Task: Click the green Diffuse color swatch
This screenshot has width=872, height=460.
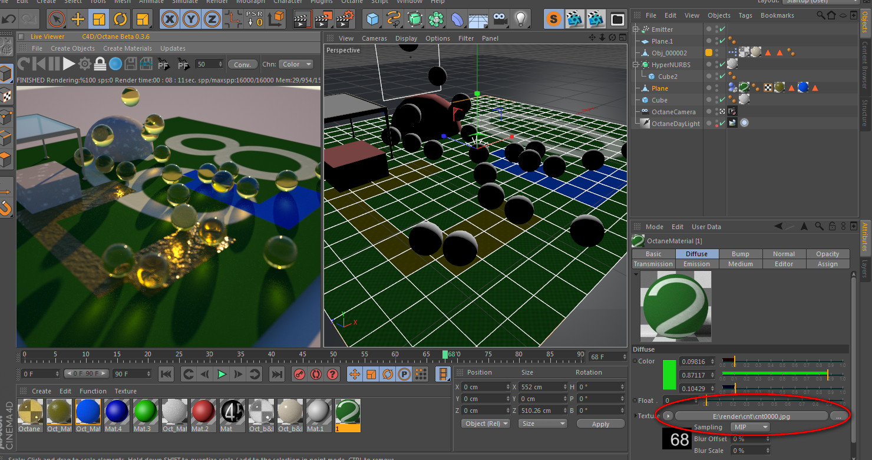Action: click(x=669, y=375)
